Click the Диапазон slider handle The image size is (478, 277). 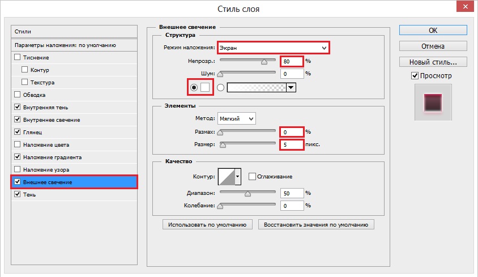[x=247, y=194]
